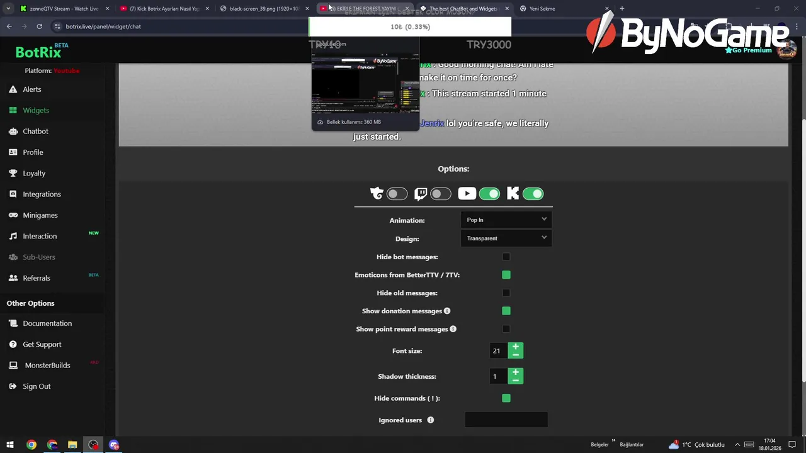Show info for point reward messages

[453, 329]
